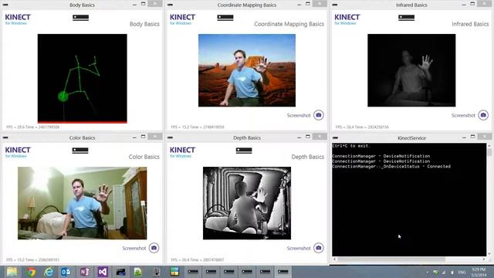Click the horizontal scrollbar thumb in KinectService console
The image size is (494, 278).
(391, 259)
